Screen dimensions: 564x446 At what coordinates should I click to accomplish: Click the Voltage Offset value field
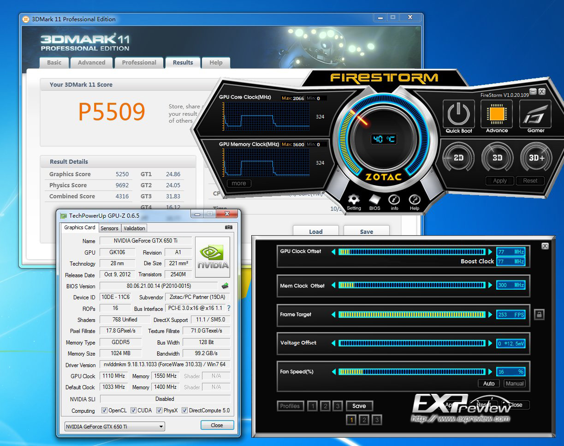click(511, 344)
